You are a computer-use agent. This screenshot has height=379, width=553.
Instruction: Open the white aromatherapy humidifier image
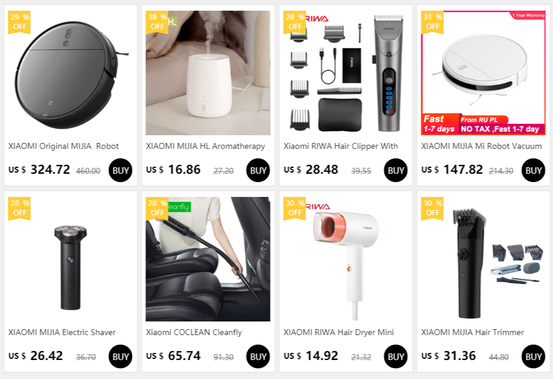208,72
